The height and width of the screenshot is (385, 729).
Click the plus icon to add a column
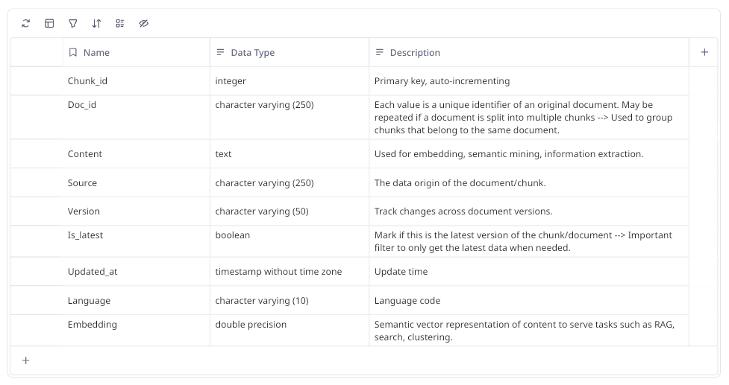(704, 52)
